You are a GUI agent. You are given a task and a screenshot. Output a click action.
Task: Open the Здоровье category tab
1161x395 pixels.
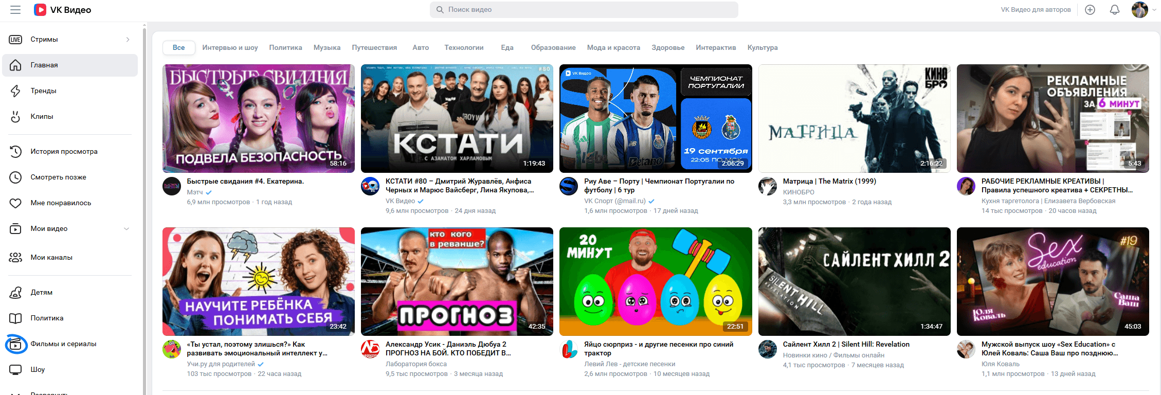[x=668, y=48]
